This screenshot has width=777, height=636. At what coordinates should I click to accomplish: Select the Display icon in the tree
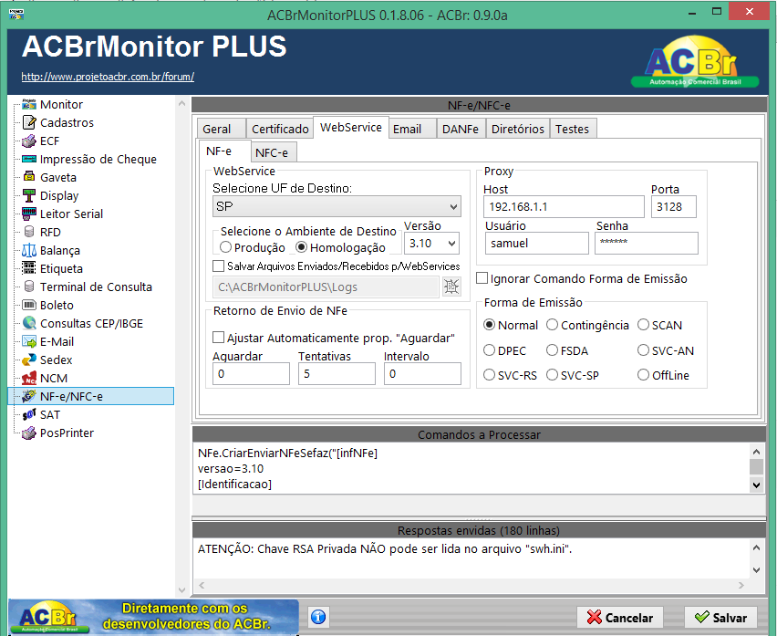pyautogui.click(x=29, y=195)
